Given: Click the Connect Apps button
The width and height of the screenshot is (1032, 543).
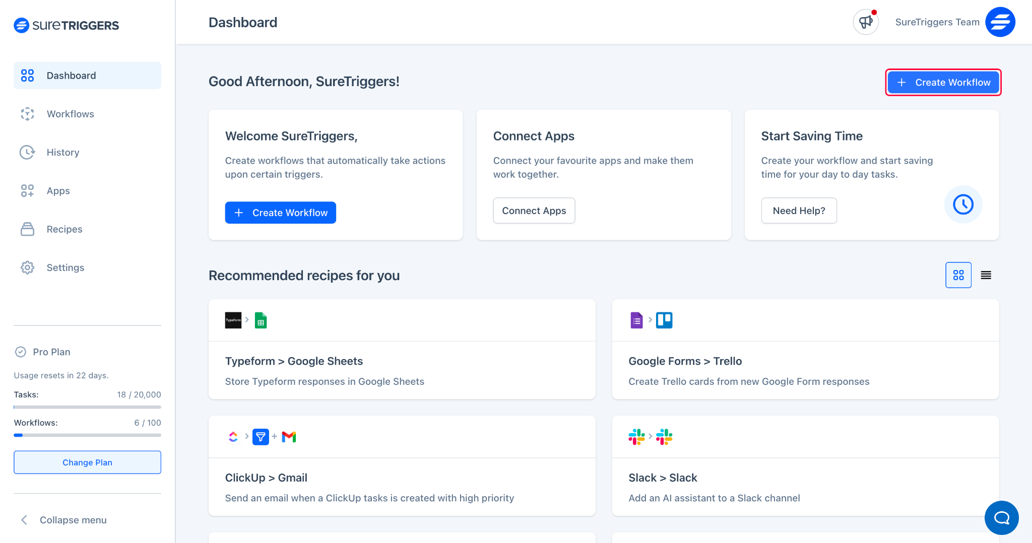Looking at the screenshot, I should click(x=534, y=211).
